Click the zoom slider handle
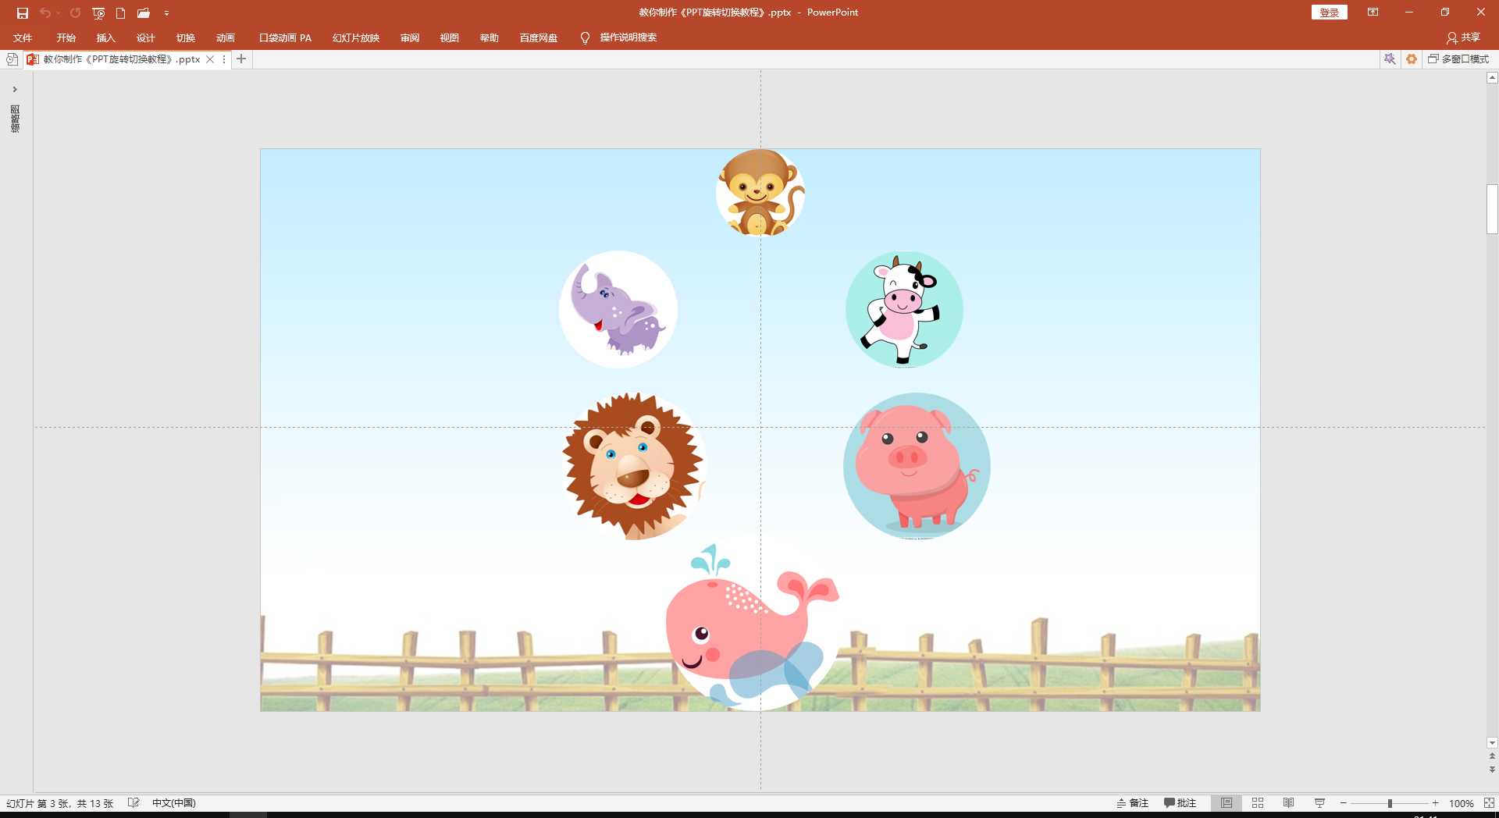This screenshot has width=1499, height=818. [1390, 803]
